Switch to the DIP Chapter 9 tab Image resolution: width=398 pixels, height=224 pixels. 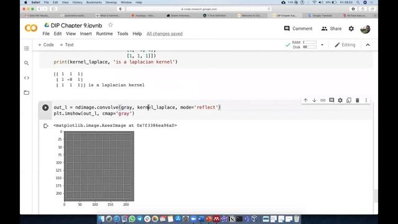pos(285,16)
